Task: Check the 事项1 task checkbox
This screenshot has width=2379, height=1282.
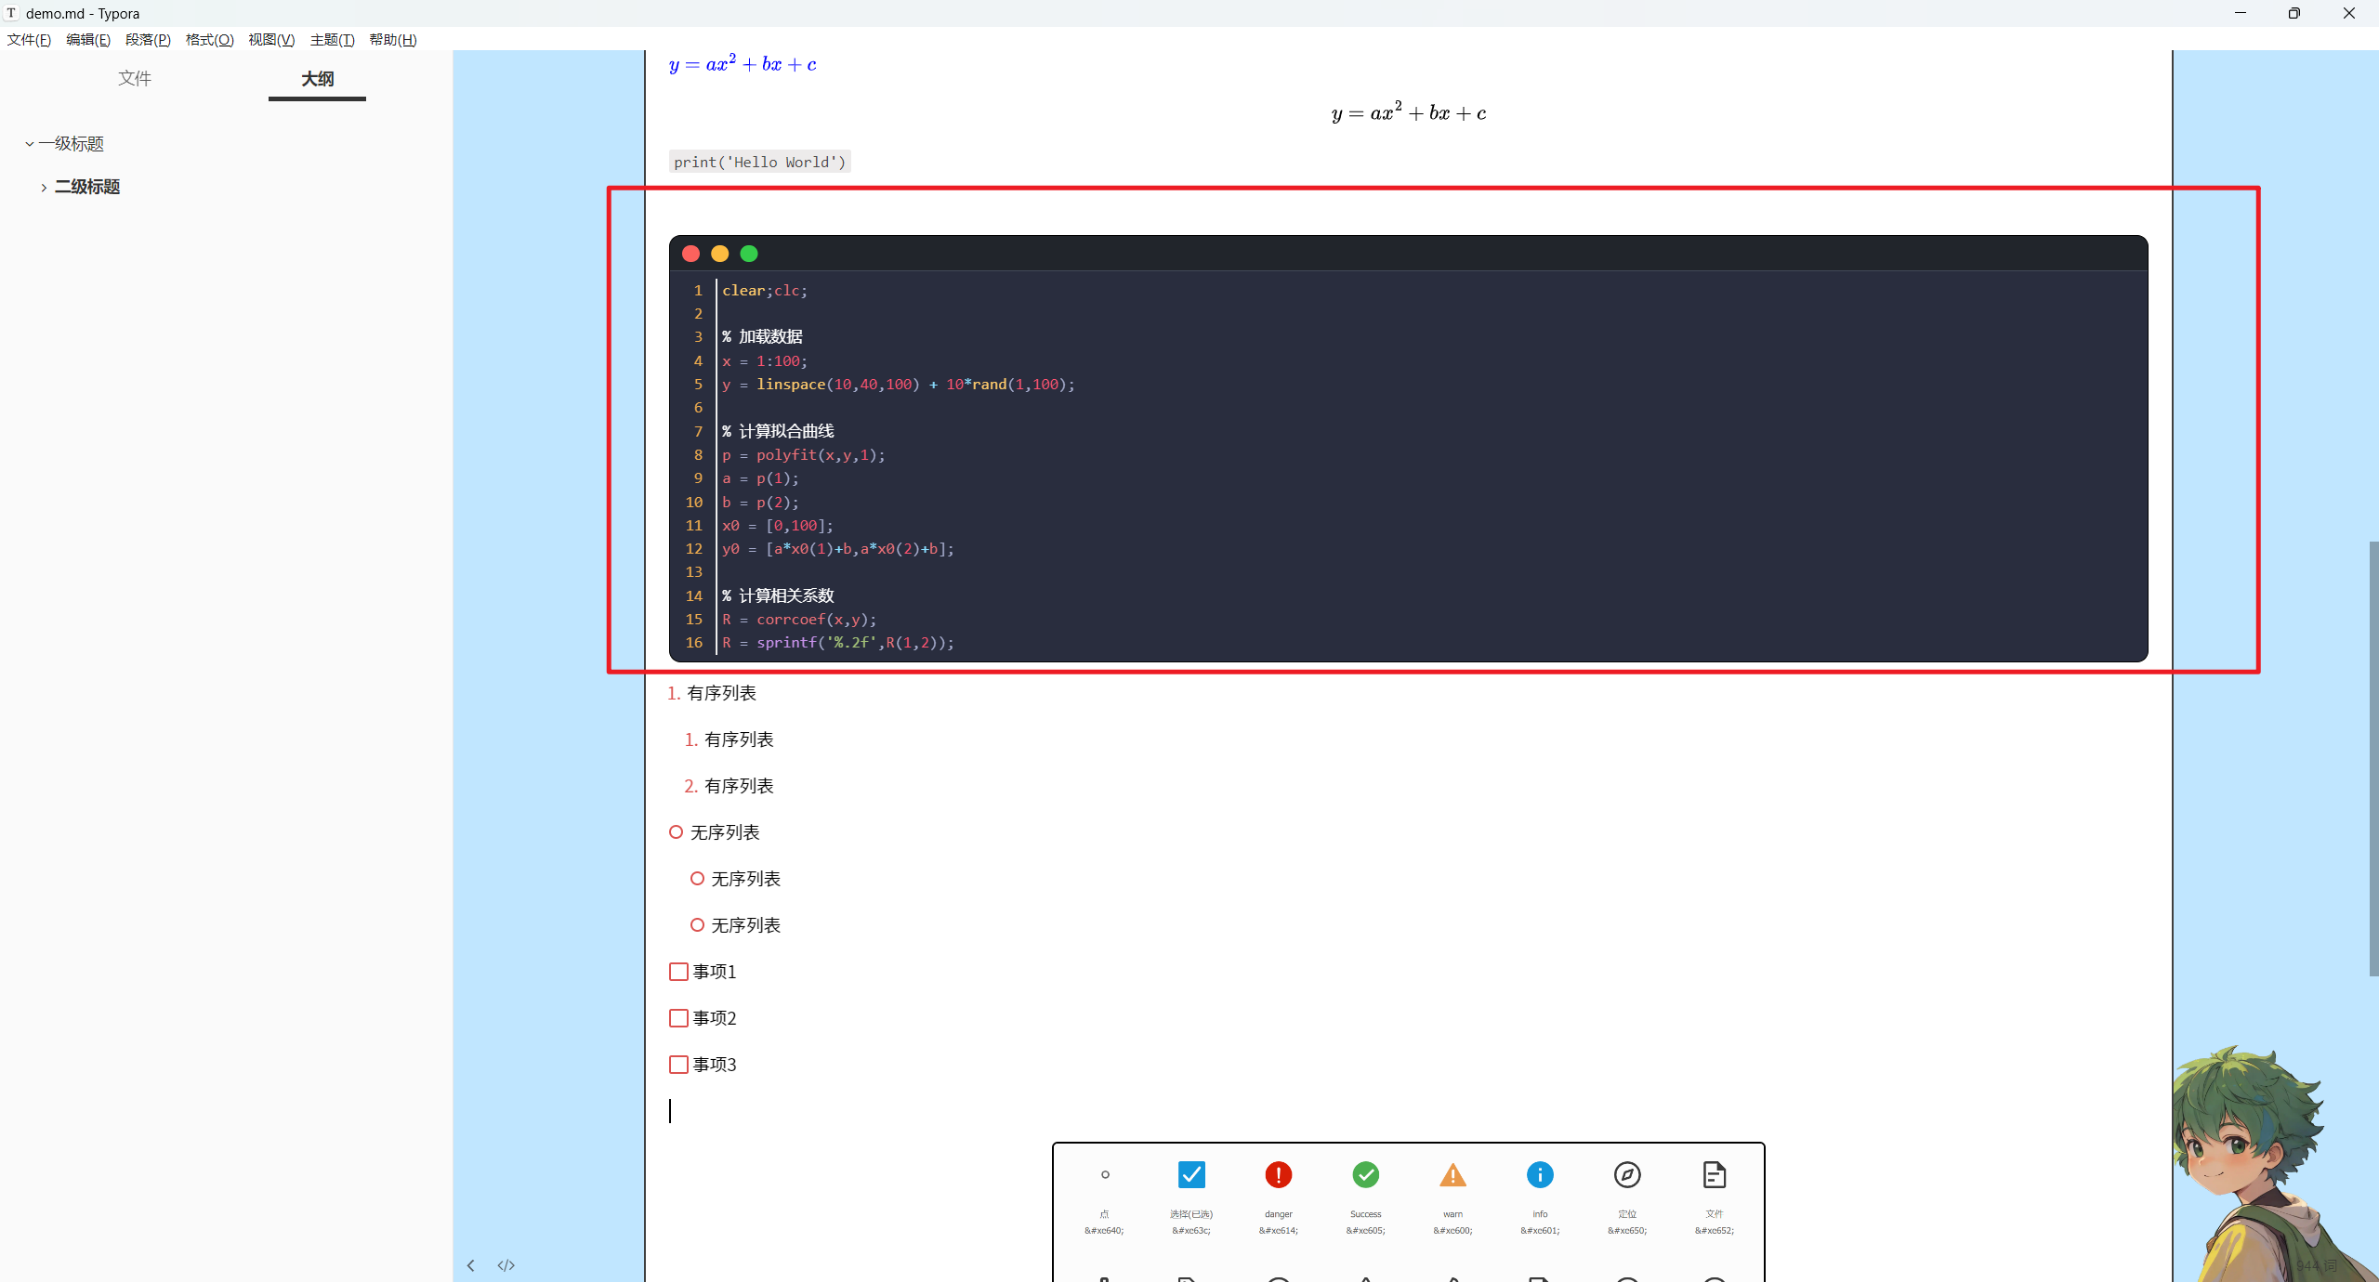Action: tap(678, 972)
